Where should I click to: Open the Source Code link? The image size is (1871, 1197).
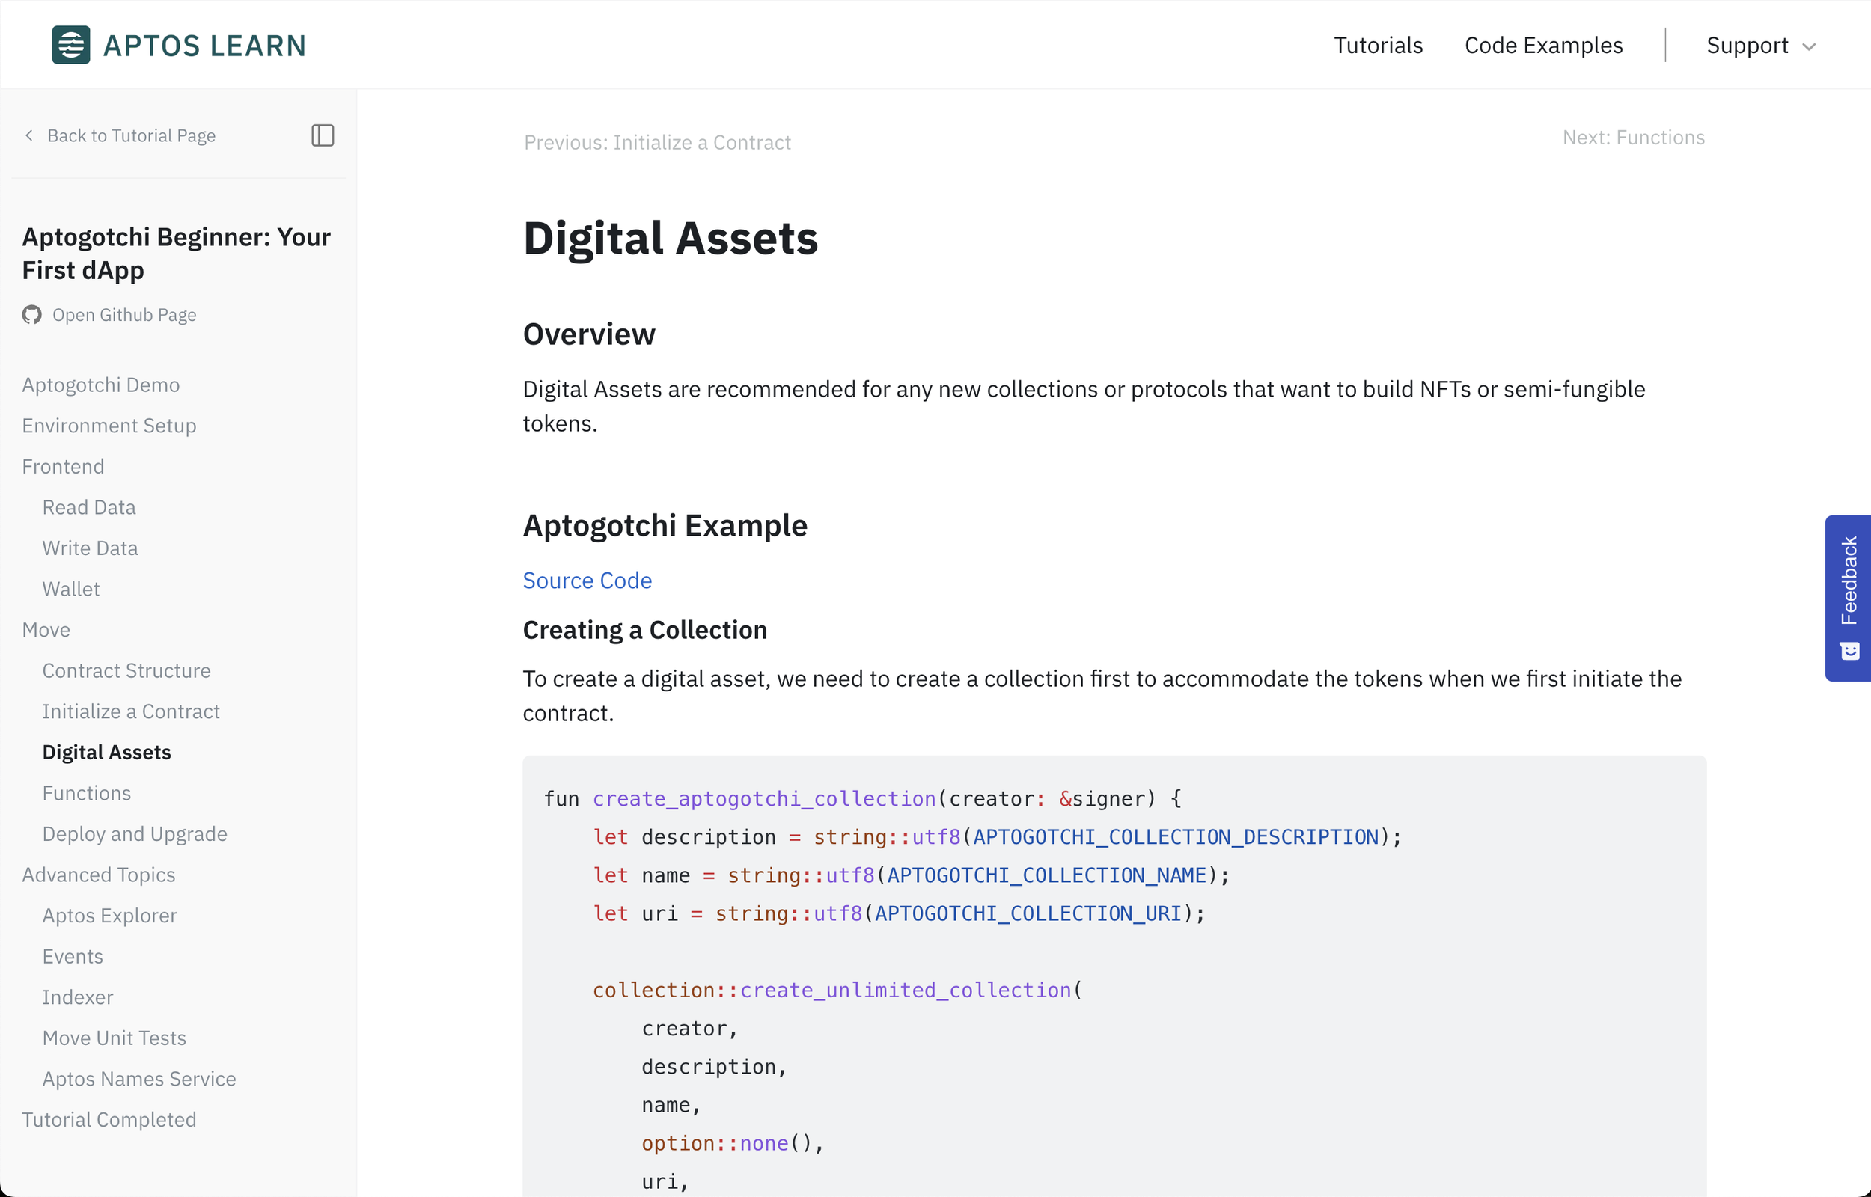pyautogui.click(x=587, y=580)
